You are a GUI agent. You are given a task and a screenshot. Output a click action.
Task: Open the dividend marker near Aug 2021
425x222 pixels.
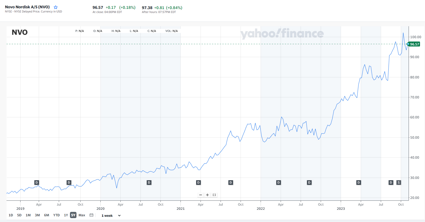(x=231, y=183)
